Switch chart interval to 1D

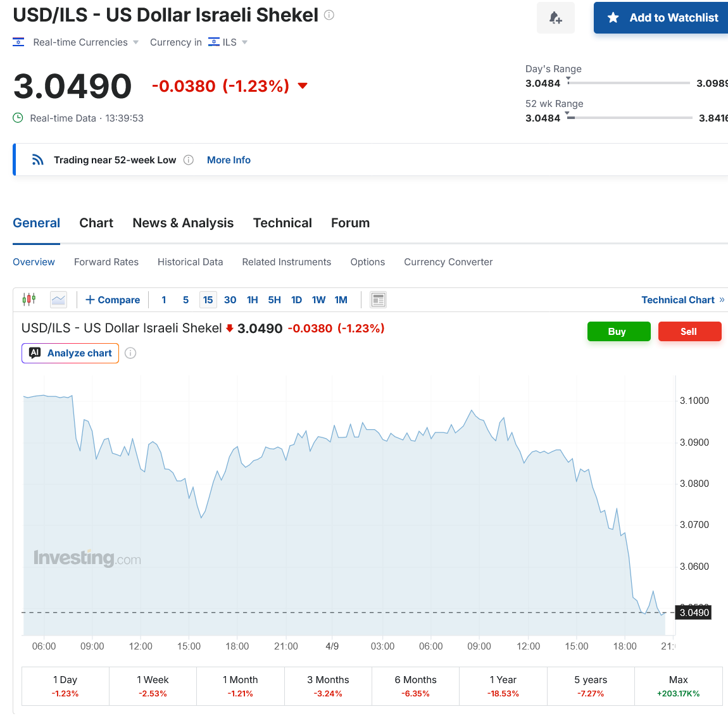click(297, 300)
